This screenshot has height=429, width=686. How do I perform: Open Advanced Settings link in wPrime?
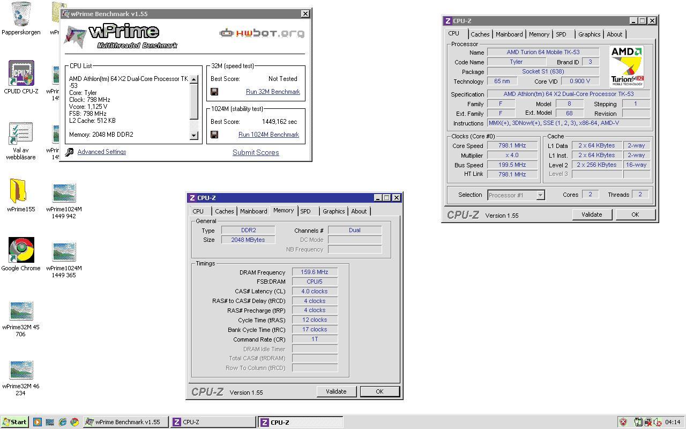point(102,152)
